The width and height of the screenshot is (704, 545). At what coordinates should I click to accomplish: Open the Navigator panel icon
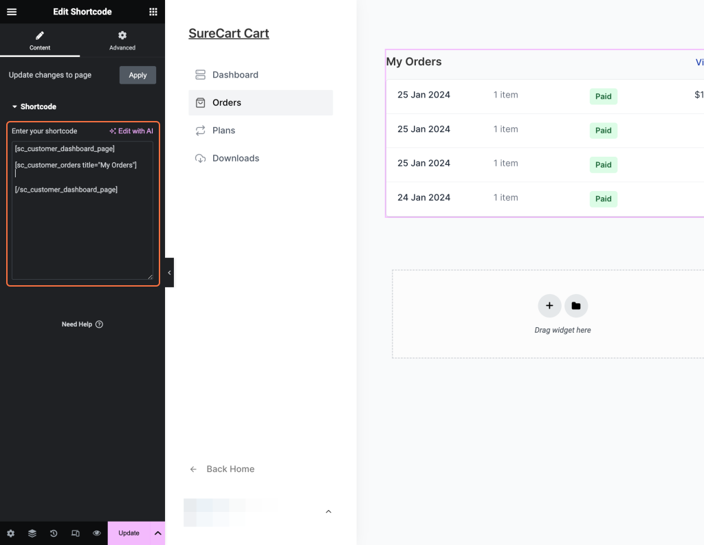(x=32, y=533)
